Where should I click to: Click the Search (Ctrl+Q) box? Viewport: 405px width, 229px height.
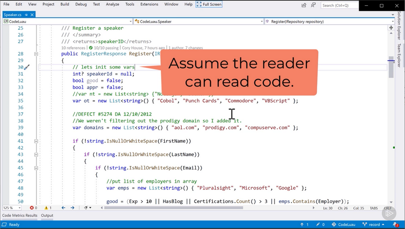pos(340,5)
